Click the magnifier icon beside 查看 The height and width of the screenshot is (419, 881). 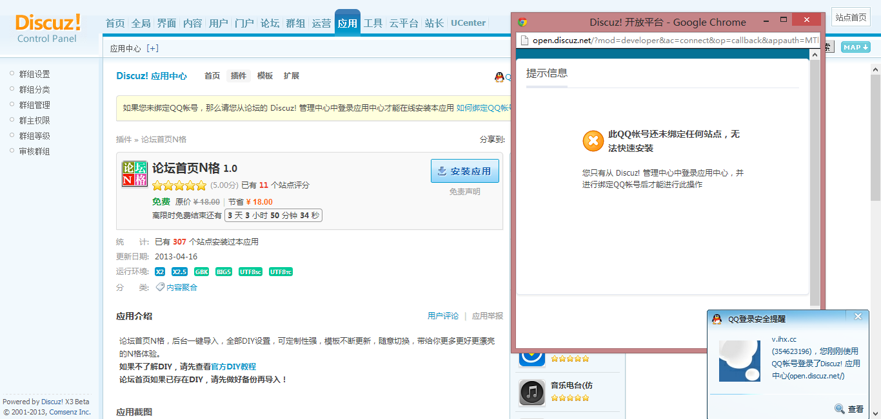(840, 409)
